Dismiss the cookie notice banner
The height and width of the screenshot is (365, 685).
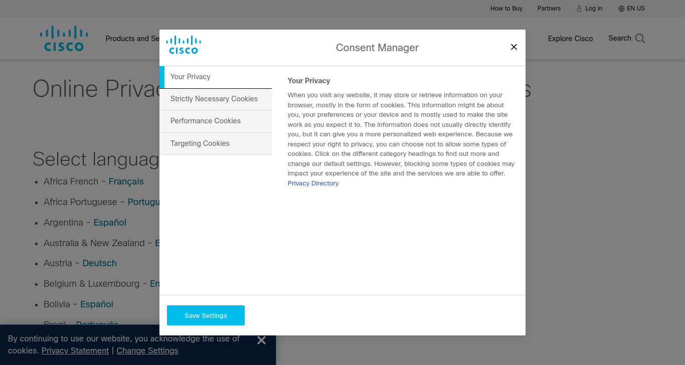tap(261, 340)
